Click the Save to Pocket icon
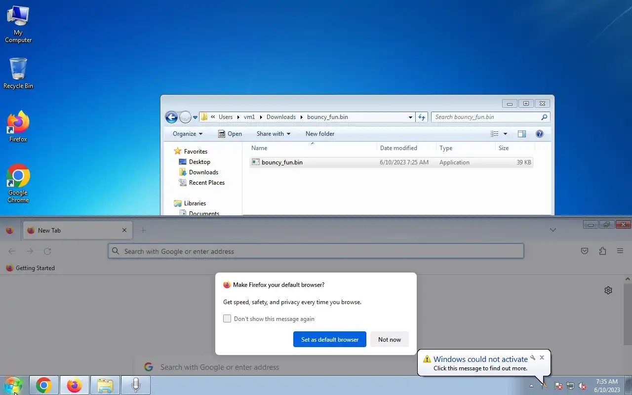632x395 pixels. click(585, 251)
